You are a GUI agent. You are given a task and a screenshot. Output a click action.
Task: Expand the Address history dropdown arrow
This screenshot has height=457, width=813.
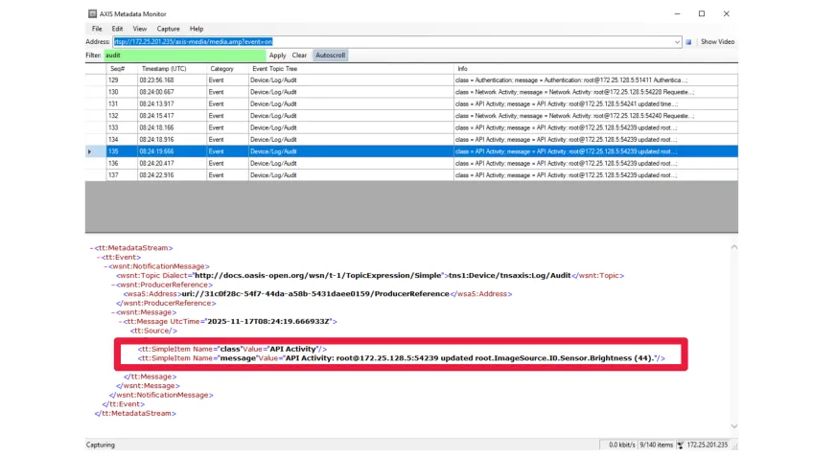[677, 42]
